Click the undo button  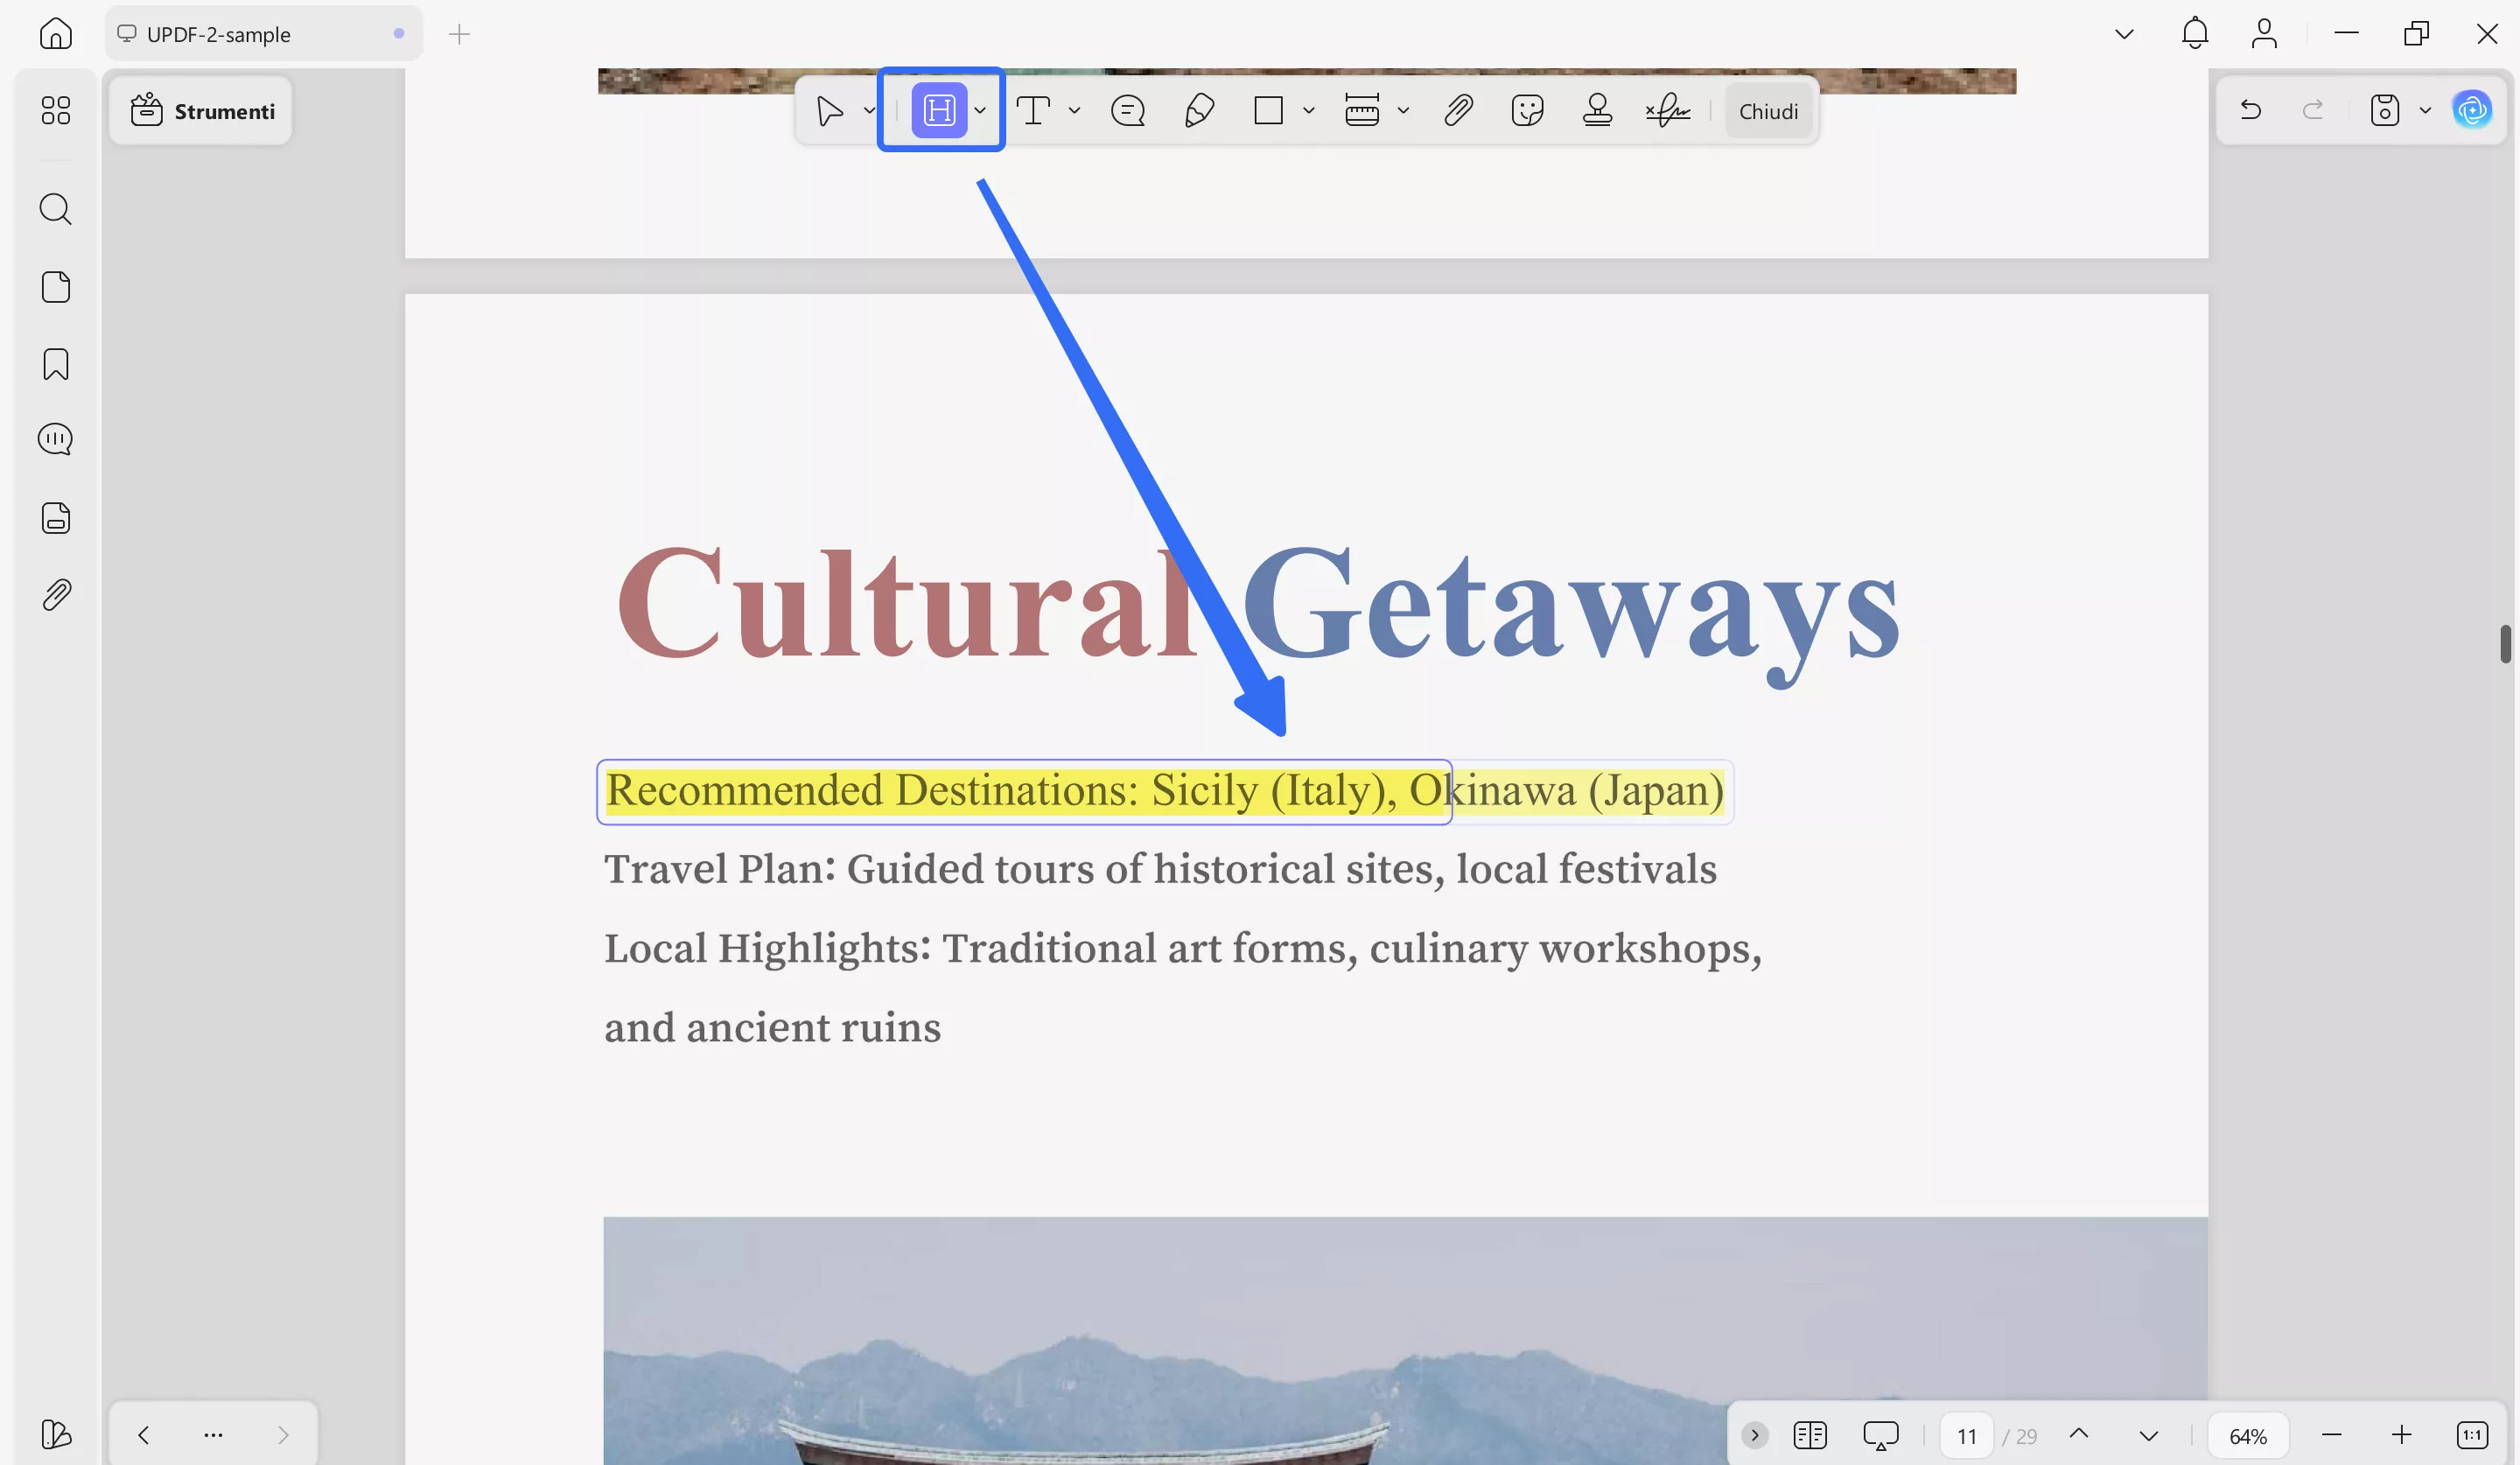point(2251,110)
